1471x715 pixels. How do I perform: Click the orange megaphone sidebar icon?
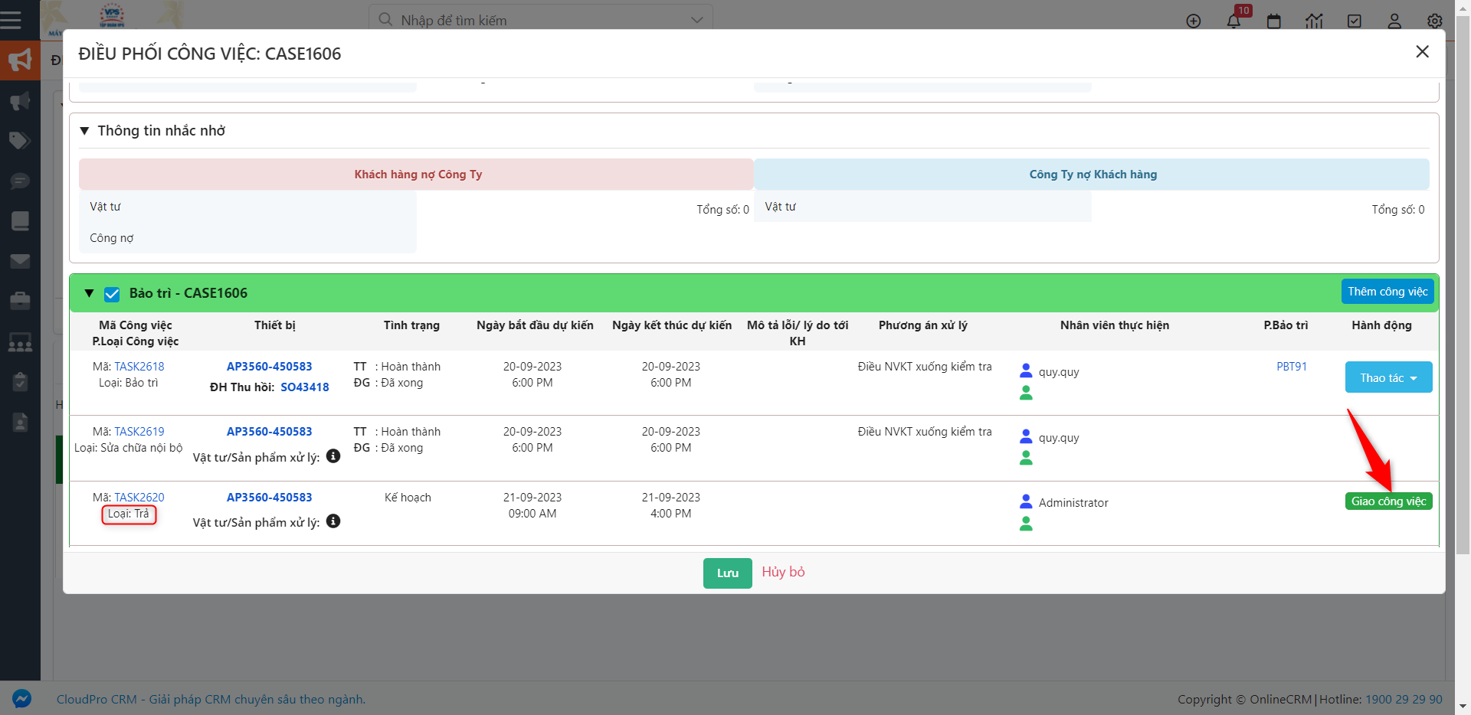tap(20, 60)
